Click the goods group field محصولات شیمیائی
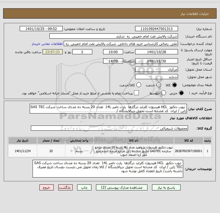The height and width of the screenshot is (213, 220). pyautogui.click(x=109, y=128)
